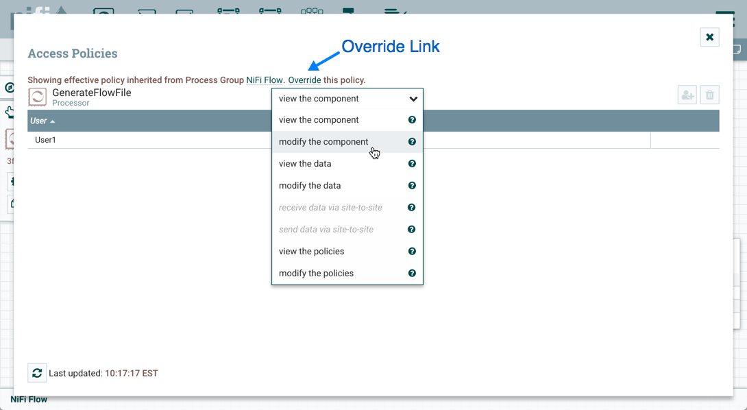The width and height of the screenshot is (747, 410).
Task: Click the Override link
Action: coord(304,80)
